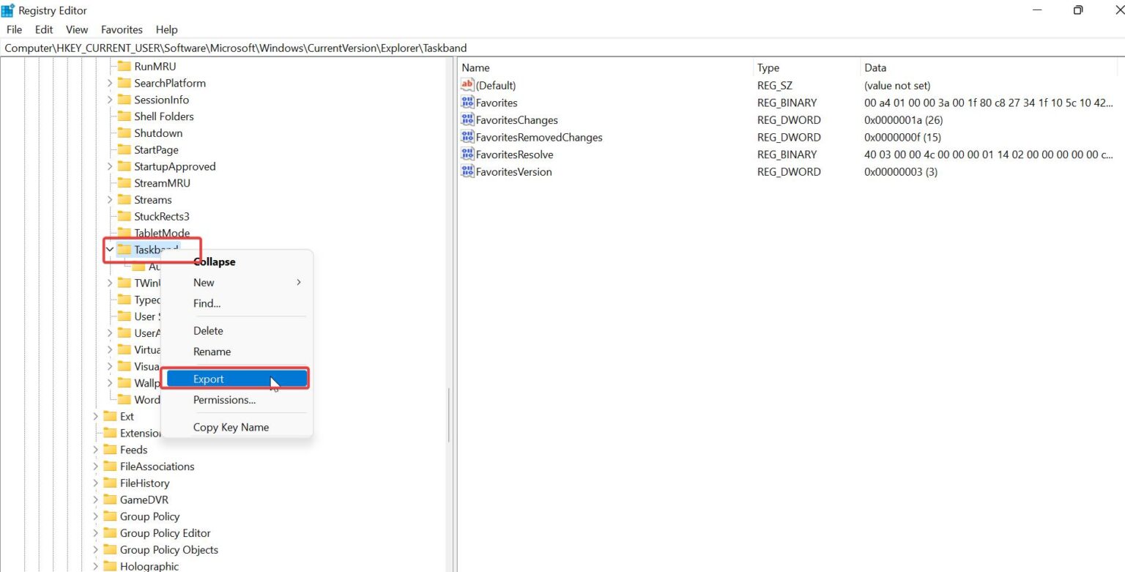Select the Taskband folder icon

(125, 249)
